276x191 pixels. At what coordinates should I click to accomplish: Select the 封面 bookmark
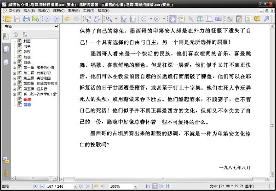pyautogui.click(x=27, y=41)
